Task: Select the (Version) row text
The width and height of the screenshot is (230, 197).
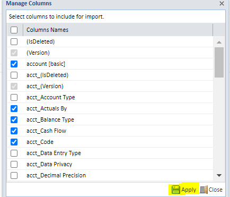Action: click(38, 53)
